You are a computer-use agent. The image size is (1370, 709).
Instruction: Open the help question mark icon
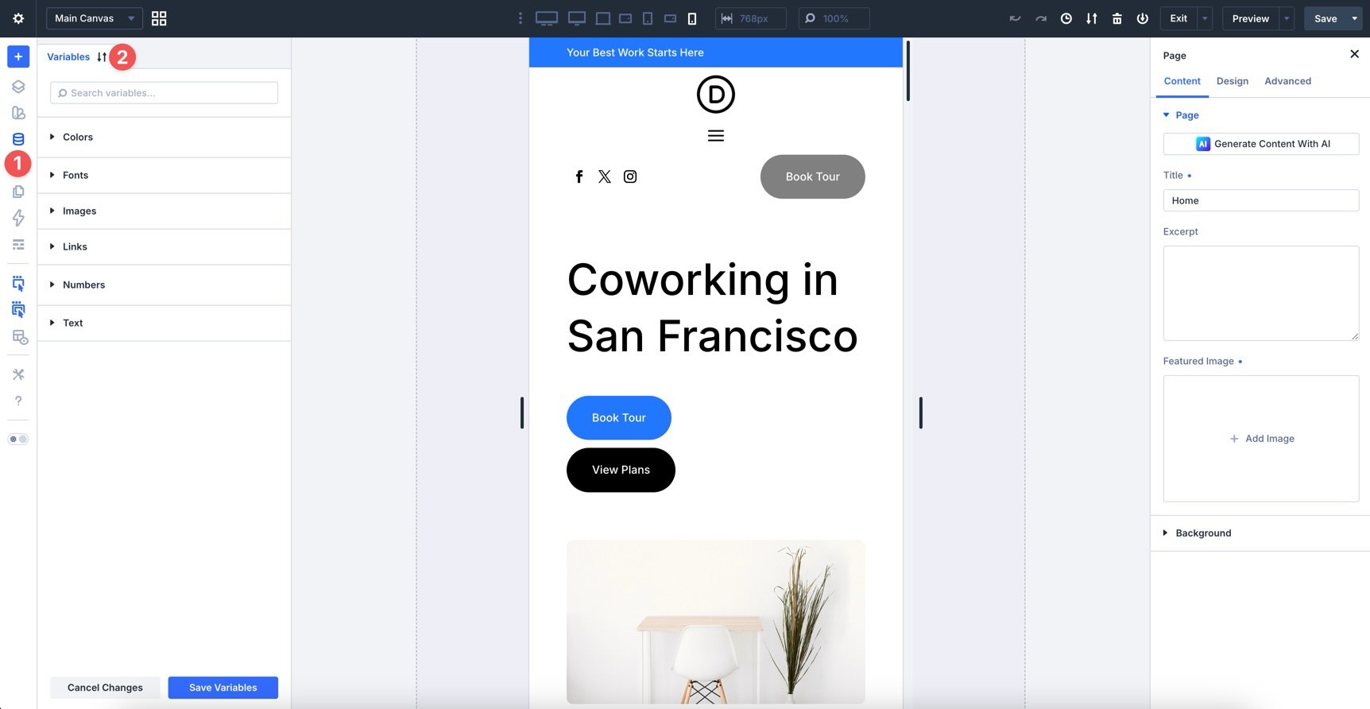point(18,401)
